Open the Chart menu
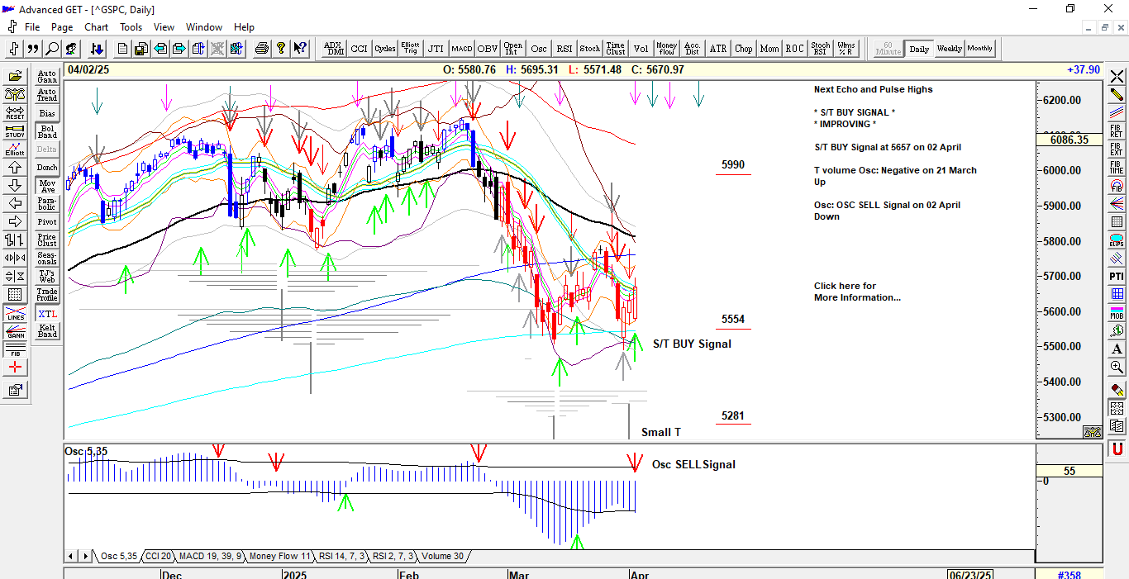The height and width of the screenshot is (579, 1129). tap(96, 27)
